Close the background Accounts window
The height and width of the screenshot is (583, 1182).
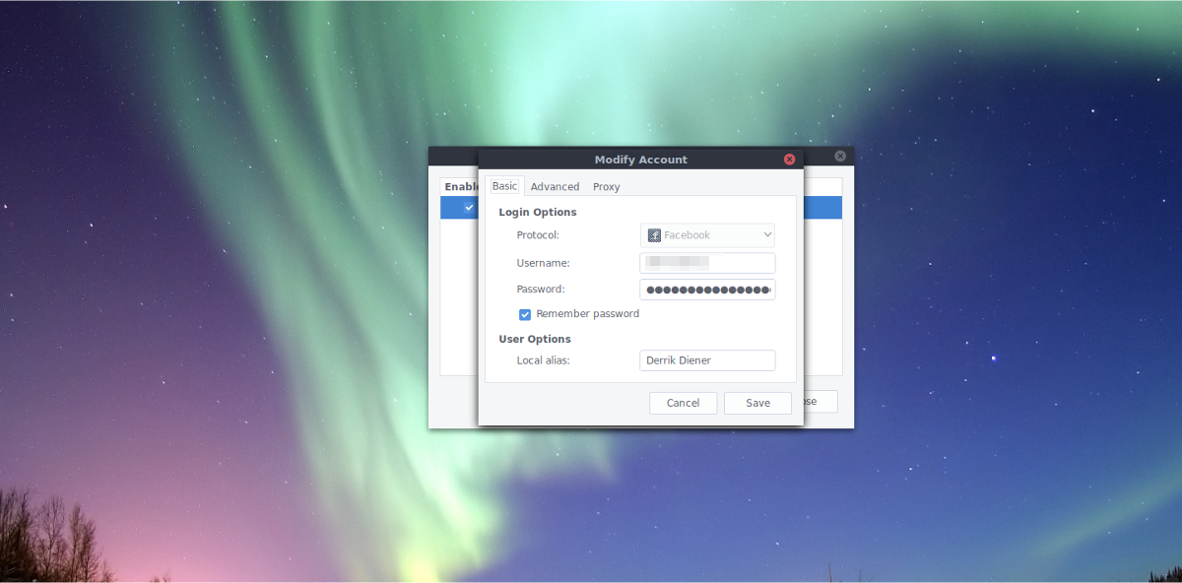[x=839, y=156]
